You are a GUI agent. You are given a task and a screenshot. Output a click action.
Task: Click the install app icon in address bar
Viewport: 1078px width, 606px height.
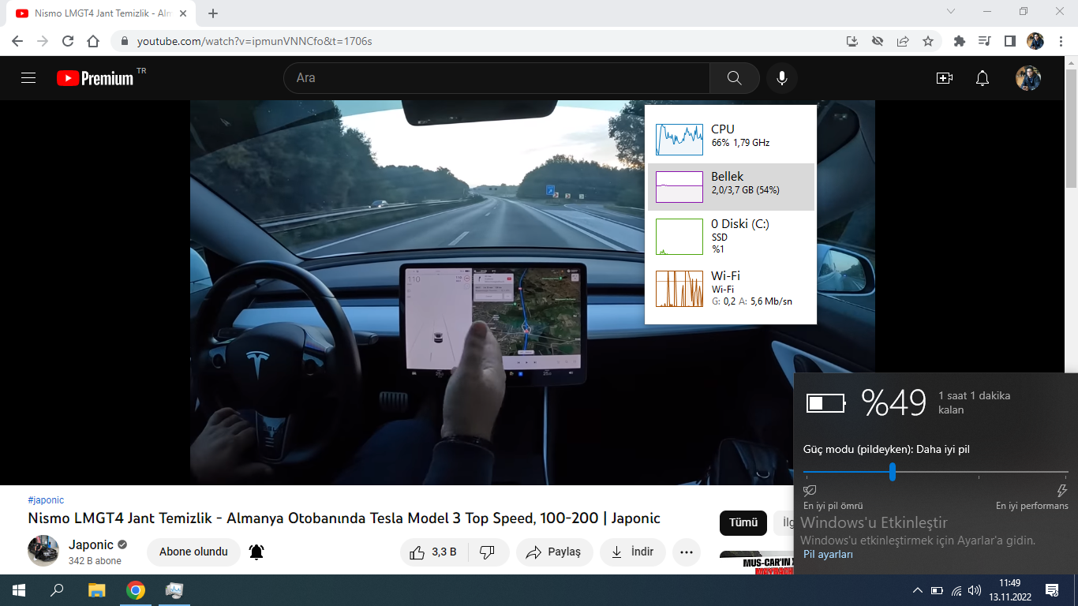click(852, 41)
